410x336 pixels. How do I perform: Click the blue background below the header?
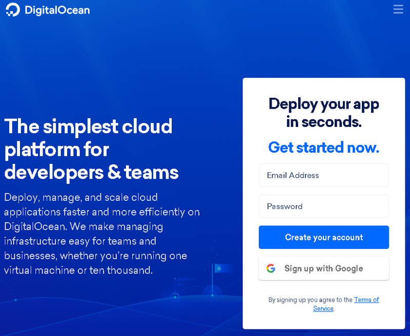pos(128,61)
